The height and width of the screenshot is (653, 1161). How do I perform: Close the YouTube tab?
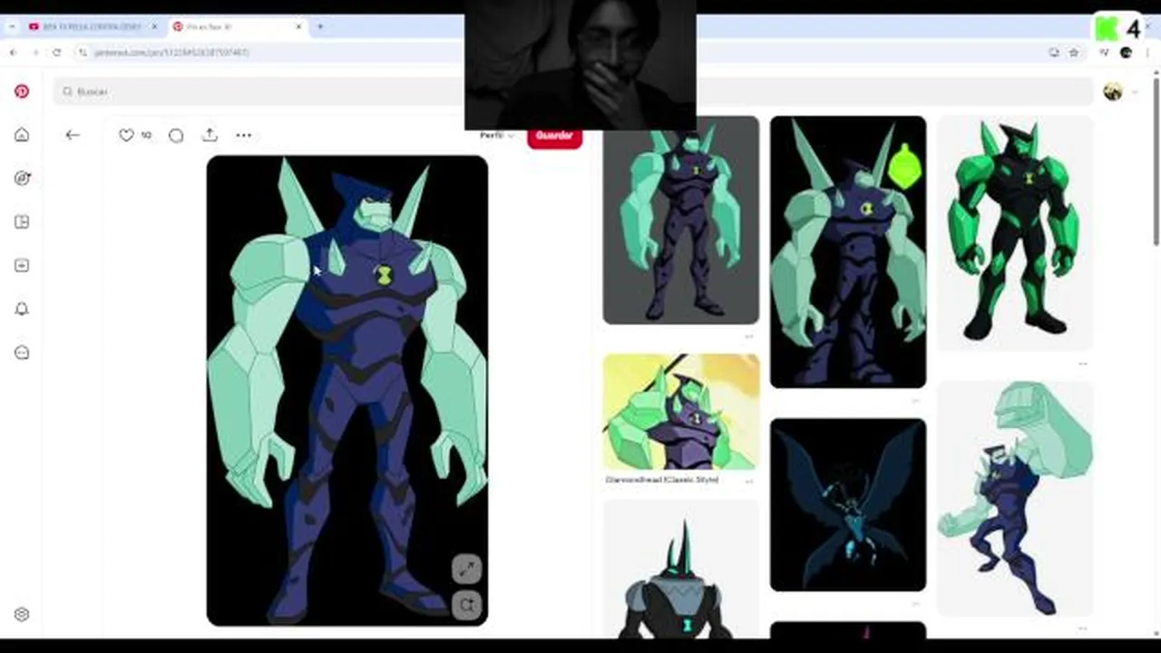pyautogui.click(x=154, y=26)
